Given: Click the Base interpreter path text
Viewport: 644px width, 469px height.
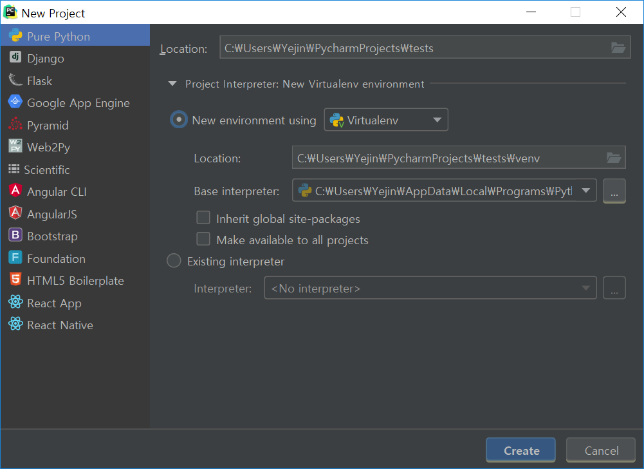Looking at the screenshot, I should click(443, 191).
